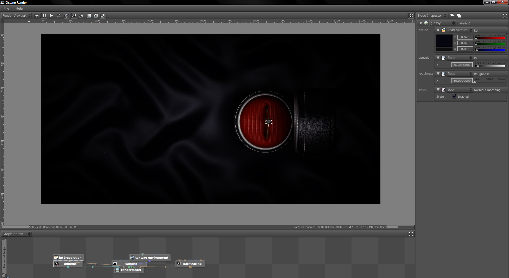Click the specular Y value slider
The width and height of the screenshot is (509, 278).
(x=490, y=65)
